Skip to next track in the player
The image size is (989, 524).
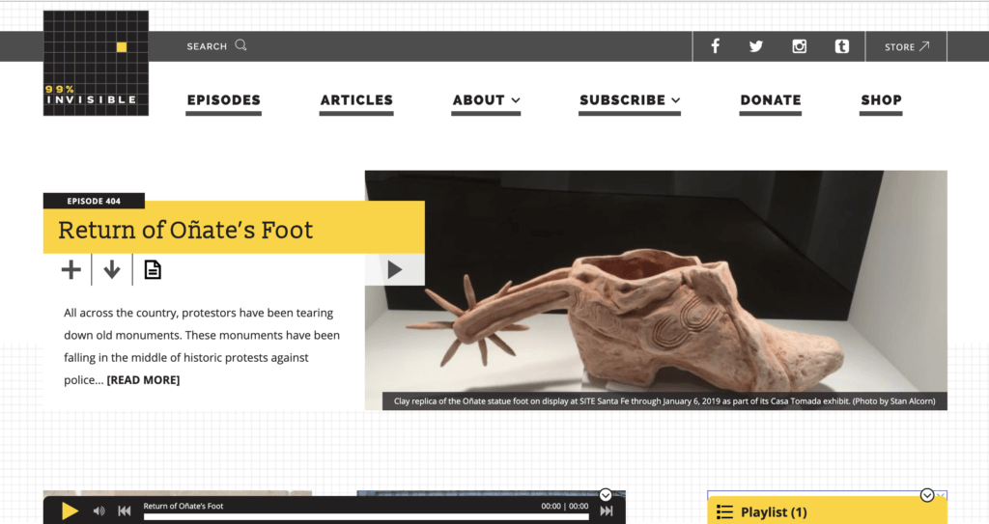coord(607,510)
